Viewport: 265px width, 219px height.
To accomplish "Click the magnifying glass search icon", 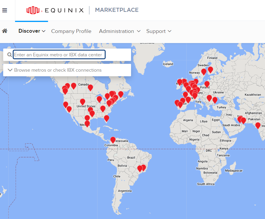I will (x=10, y=55).
